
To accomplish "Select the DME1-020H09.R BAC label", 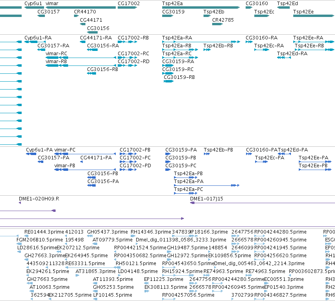I will [x=39, y=199].
